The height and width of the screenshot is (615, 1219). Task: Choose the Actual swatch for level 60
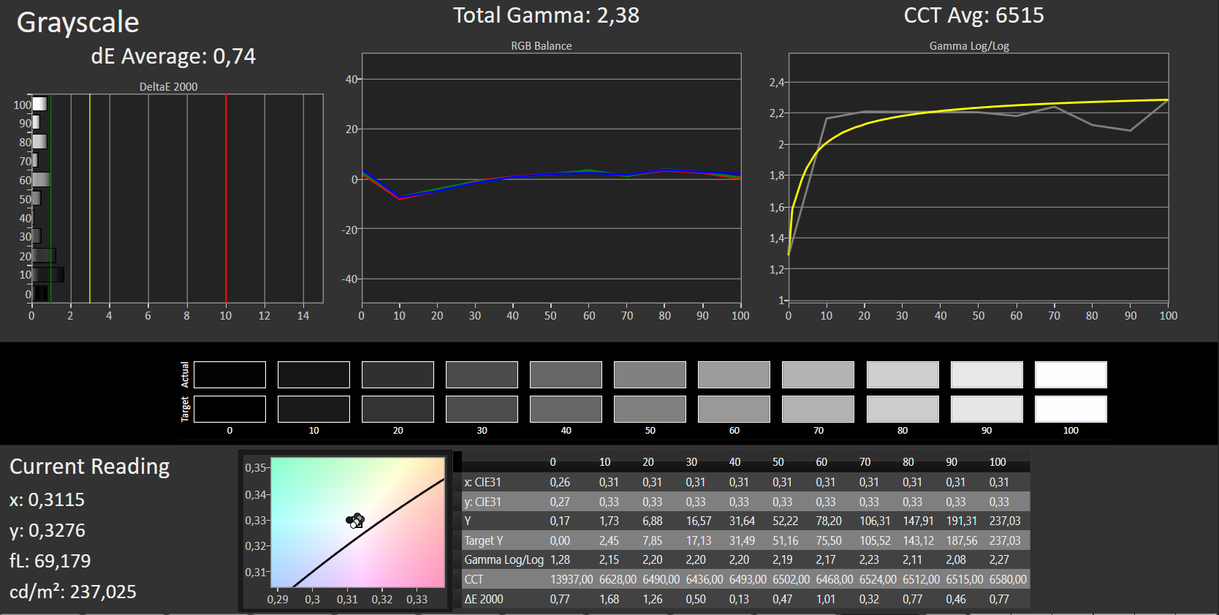(x=734, y=374)
